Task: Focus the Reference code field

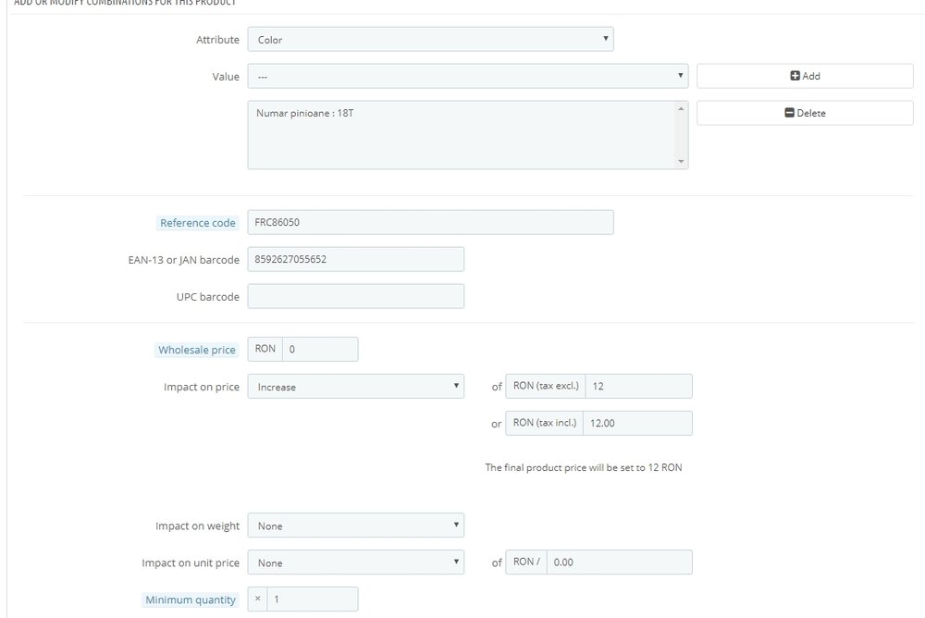Action: 430,223
